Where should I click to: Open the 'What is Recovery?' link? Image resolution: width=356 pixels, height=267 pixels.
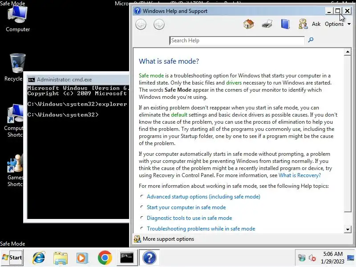(299, 175)
